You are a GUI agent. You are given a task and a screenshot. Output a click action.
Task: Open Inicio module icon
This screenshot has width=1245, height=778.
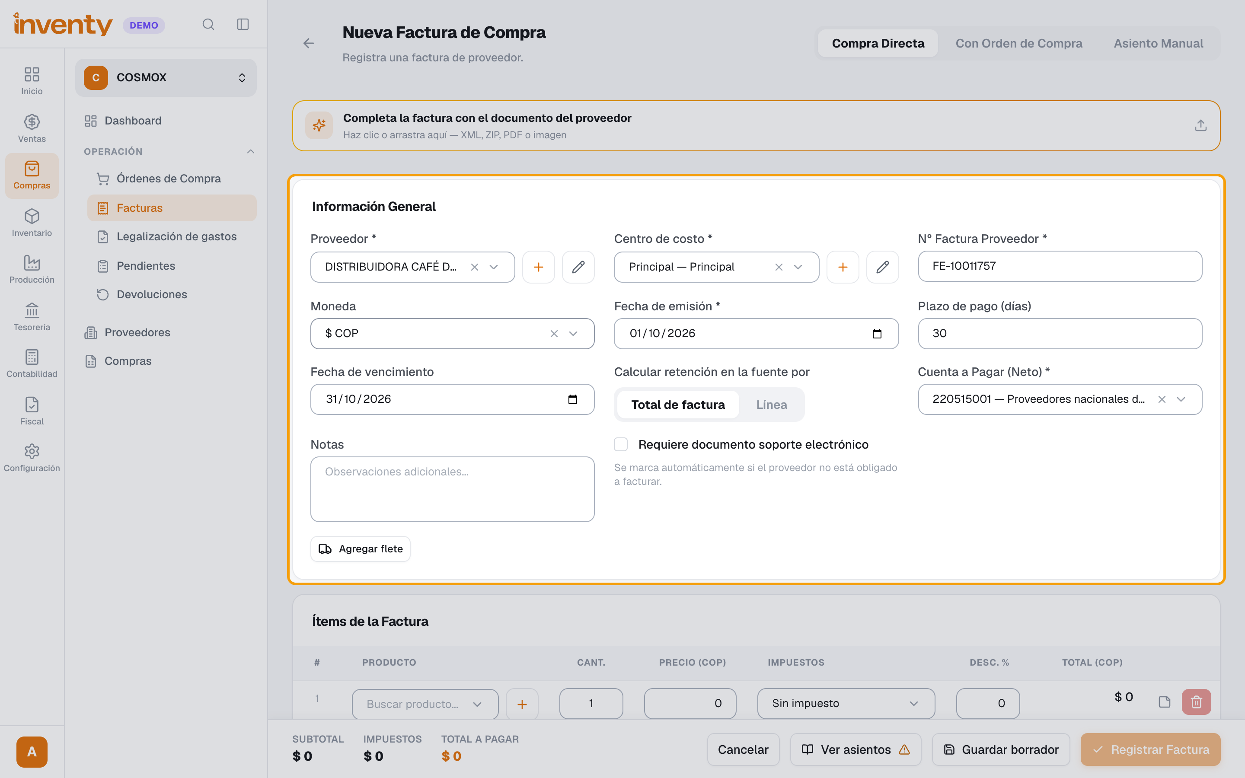32,81
